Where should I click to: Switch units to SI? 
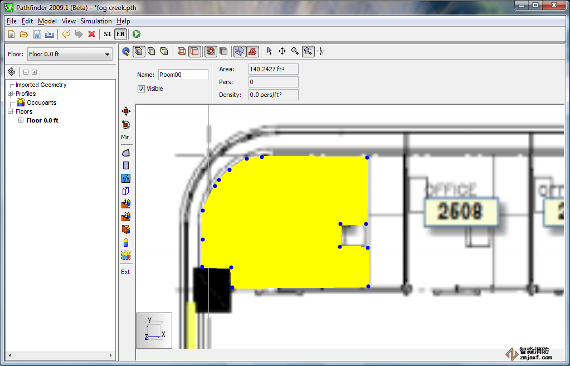(108, 34)
